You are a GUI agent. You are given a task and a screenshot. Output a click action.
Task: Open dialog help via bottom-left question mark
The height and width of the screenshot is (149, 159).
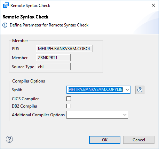pos(9,139)
